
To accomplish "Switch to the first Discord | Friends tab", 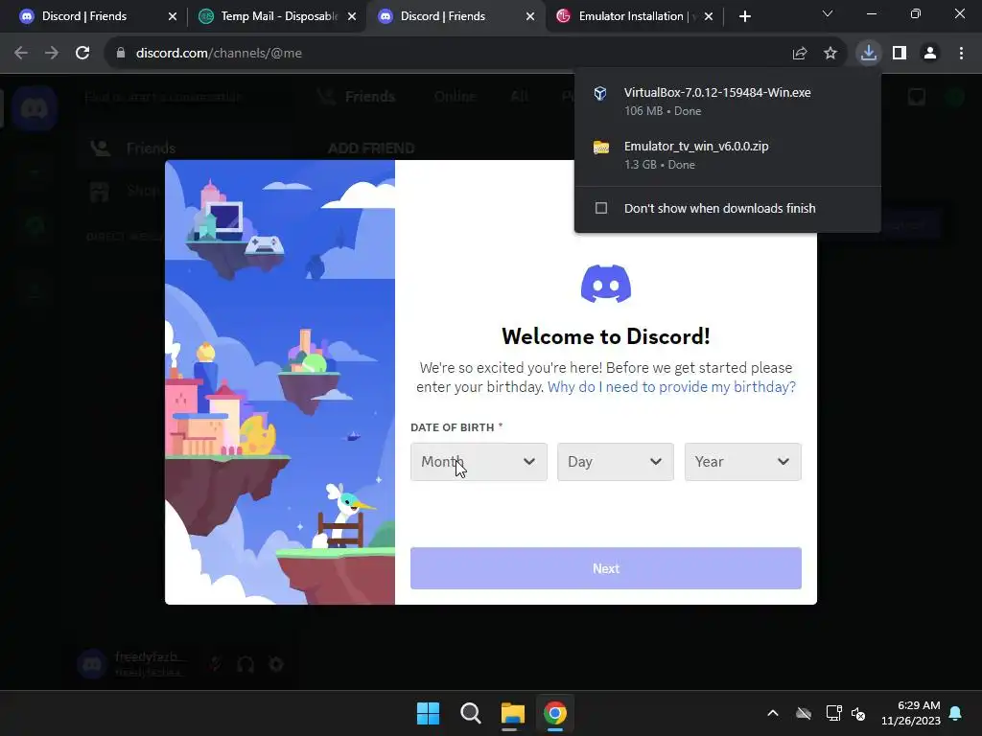I will tap(94, 16).
